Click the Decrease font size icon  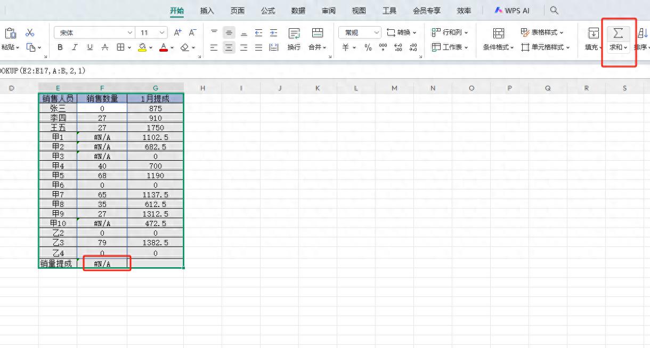pos(192,32)
